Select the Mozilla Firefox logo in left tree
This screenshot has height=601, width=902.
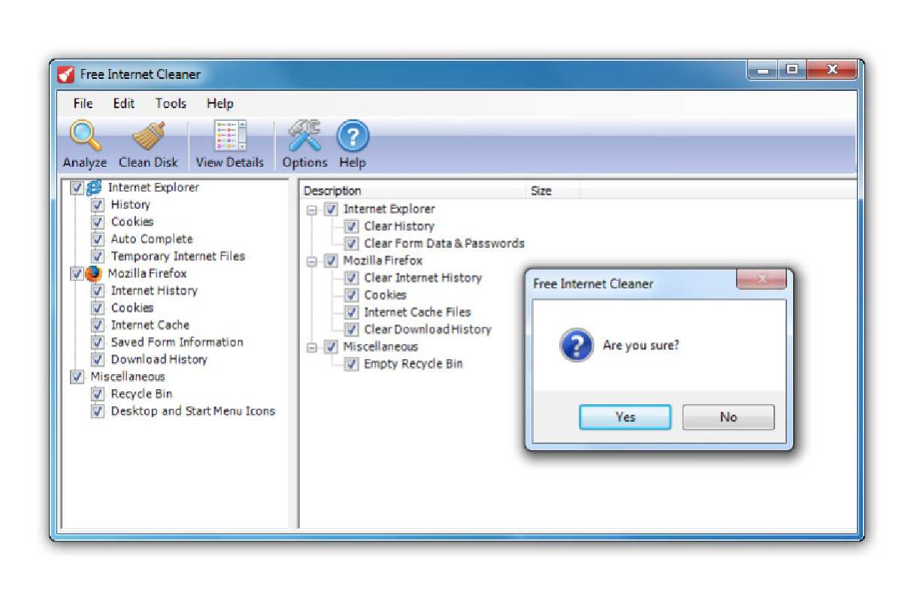[94, 273]
